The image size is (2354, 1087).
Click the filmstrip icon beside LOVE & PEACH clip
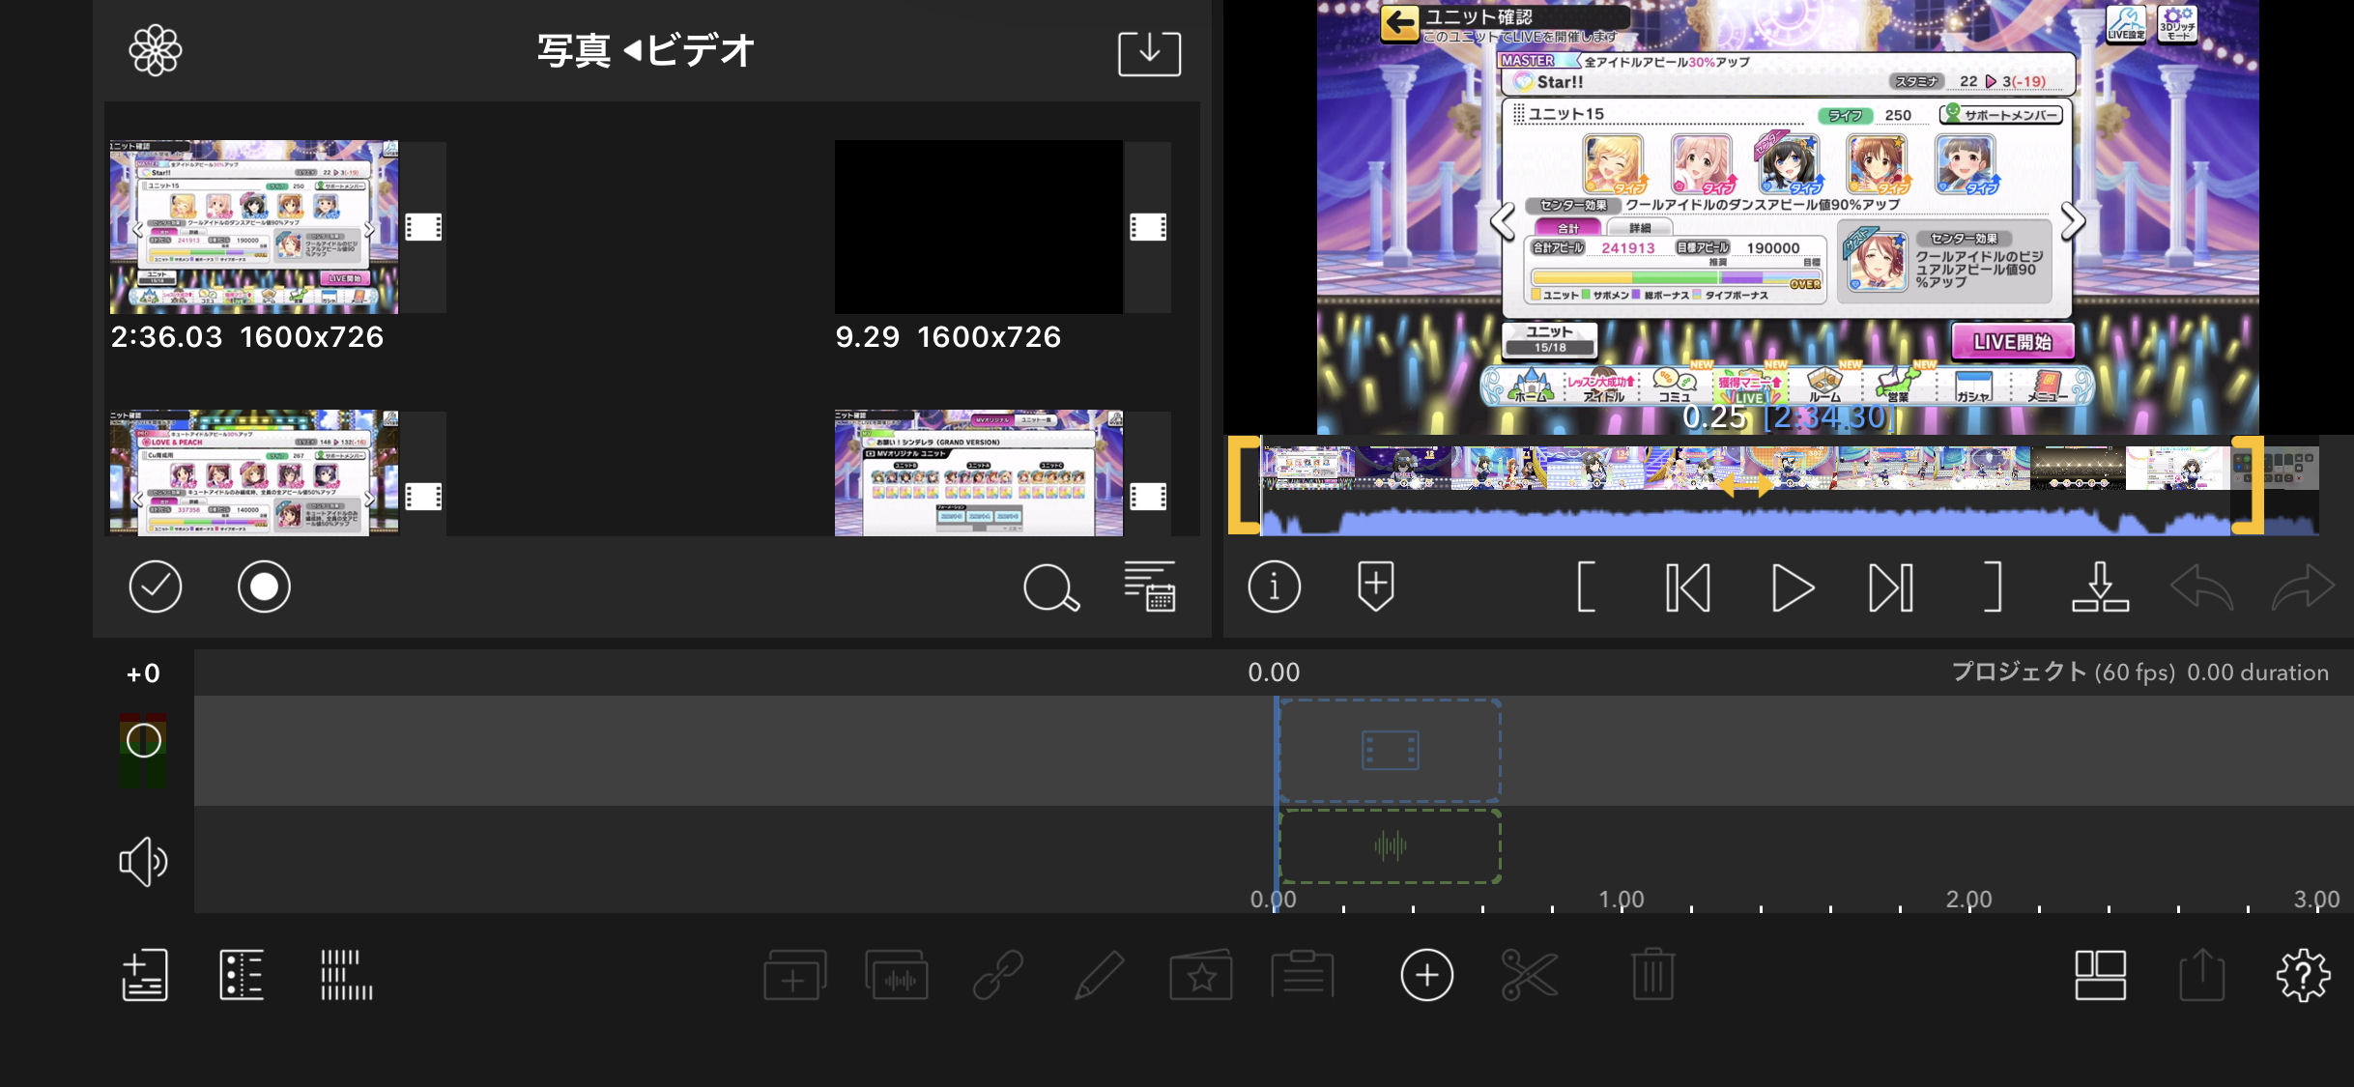423,497
